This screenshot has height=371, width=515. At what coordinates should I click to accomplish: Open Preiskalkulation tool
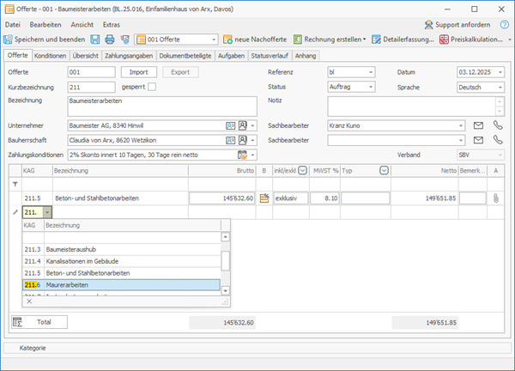471,40
